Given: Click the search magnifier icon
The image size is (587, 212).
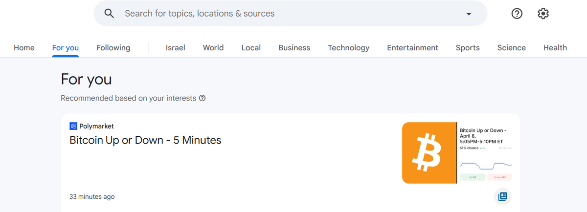Looking at the screenshot, I should [x=110, y=14].
